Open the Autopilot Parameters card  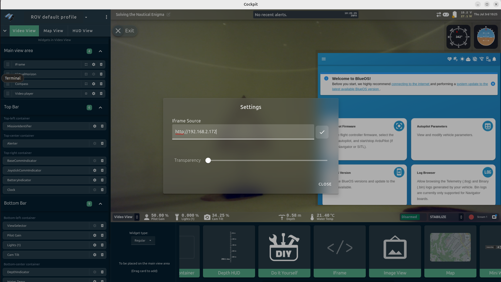453,139
